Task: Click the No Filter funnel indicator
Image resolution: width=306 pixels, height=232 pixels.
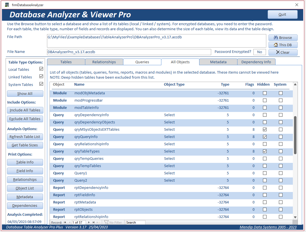Action: (113, 222)
